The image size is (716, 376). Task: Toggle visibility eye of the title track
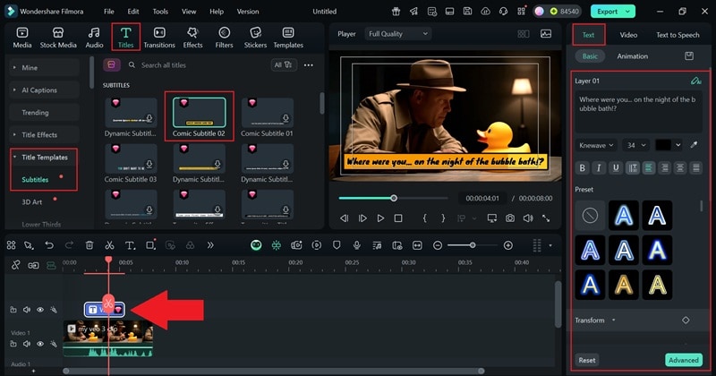40,310
